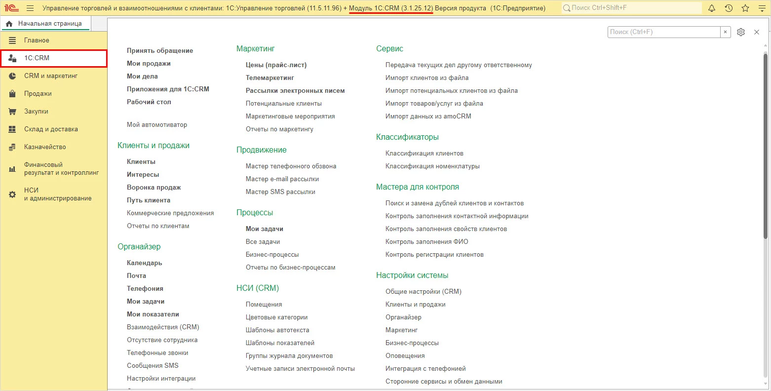771x391 pixels.
Task: Select the 1C:CRM section in sidebar
Action: tap(54, 58)
